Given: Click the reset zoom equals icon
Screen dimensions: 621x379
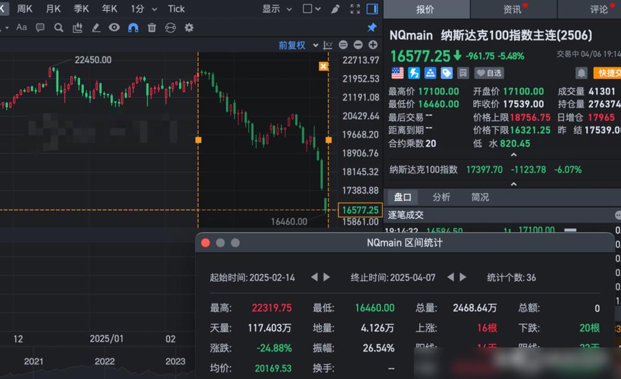Looking at the screenshot, I should [x=343, y=45].
